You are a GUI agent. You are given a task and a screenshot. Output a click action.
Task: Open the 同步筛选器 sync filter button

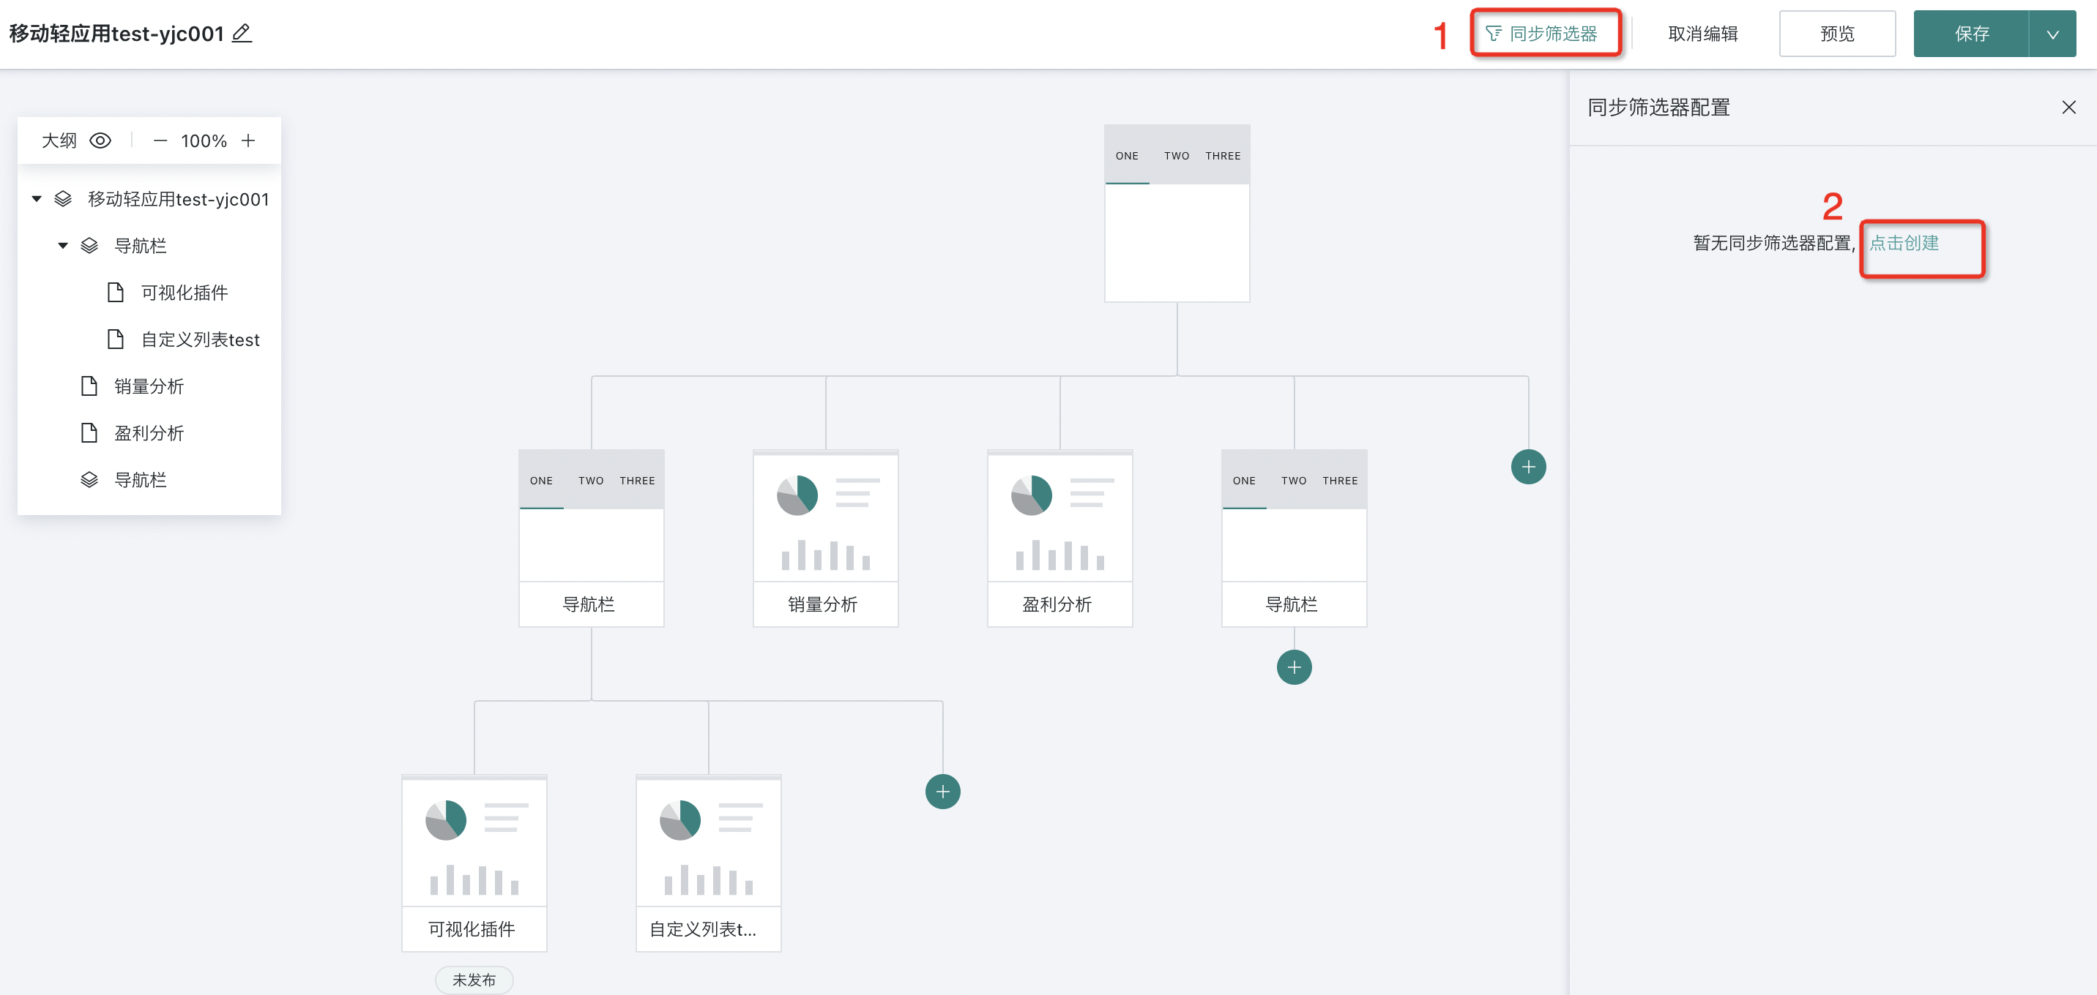(x=1542, y=34)
